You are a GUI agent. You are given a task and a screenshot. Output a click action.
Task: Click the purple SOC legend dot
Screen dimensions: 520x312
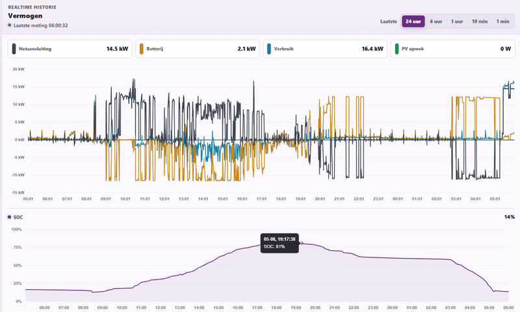[9, 217]
